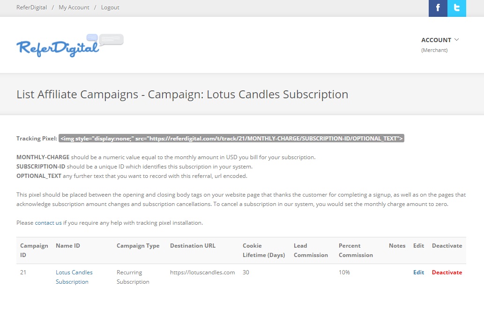Image resolution: width=484 pixels, height=309 pixels.
Task: Deactivate campaign 21
Action: (x=447, y=272)
